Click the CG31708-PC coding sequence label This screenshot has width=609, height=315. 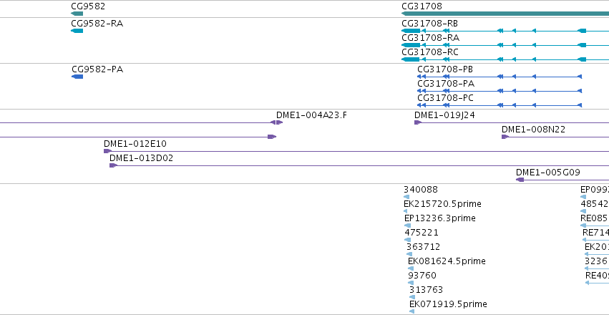(x=446, y=98)
